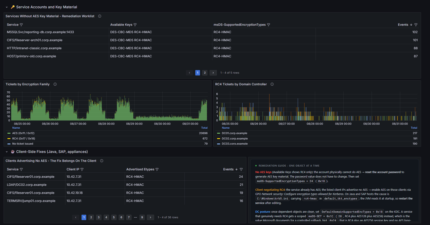Select page 7 of the Clients Advertising No AES table
This screenshot has height=225, width=430.
pos(129,217)
